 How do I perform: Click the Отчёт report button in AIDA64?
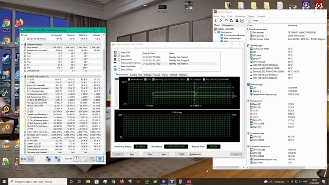click(x=253, y=21)
